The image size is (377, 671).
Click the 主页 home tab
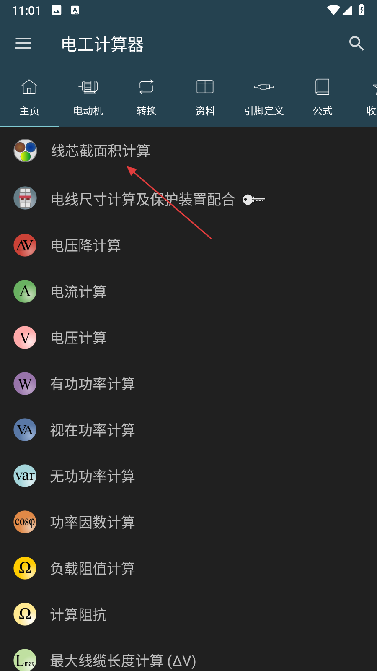click(29, 98)
